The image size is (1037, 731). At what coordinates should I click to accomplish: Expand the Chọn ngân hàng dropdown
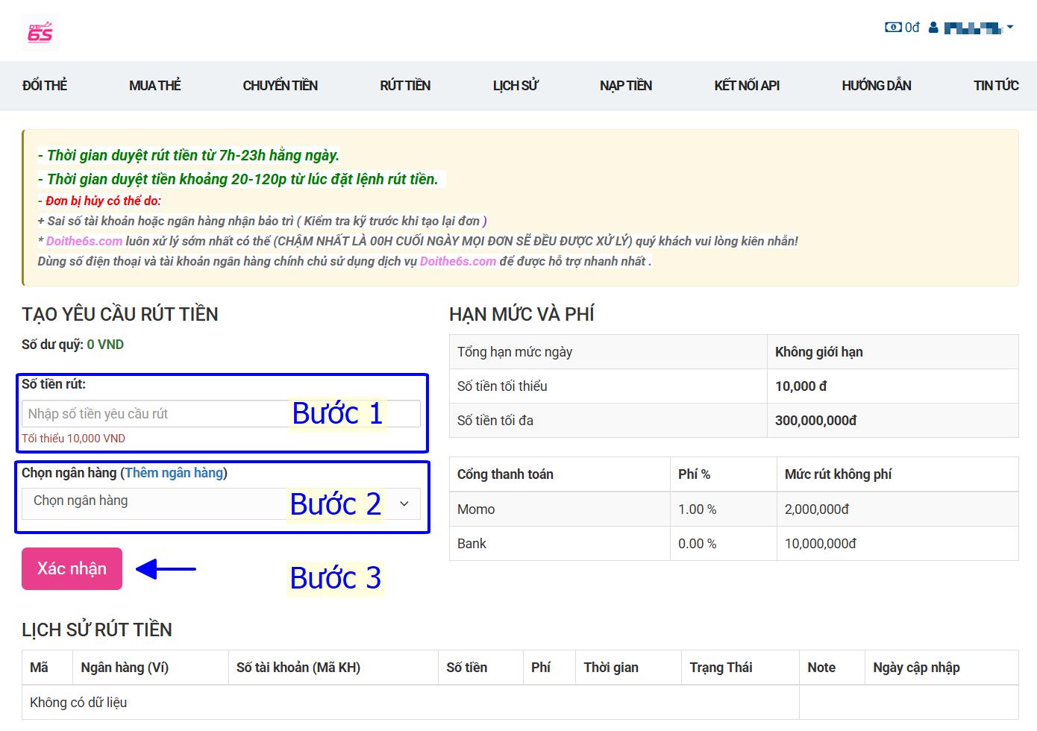(221, 503)
